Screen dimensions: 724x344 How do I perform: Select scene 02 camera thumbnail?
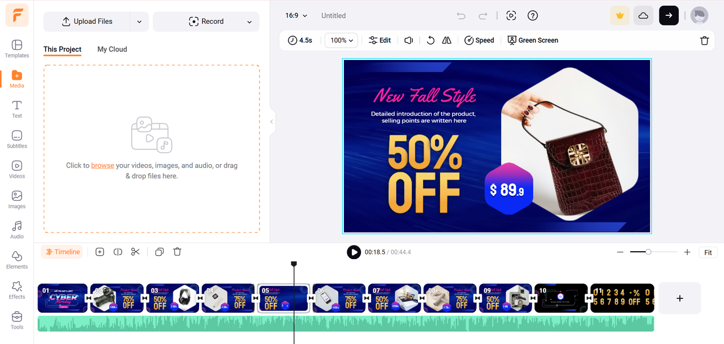(x=117, y=298)
